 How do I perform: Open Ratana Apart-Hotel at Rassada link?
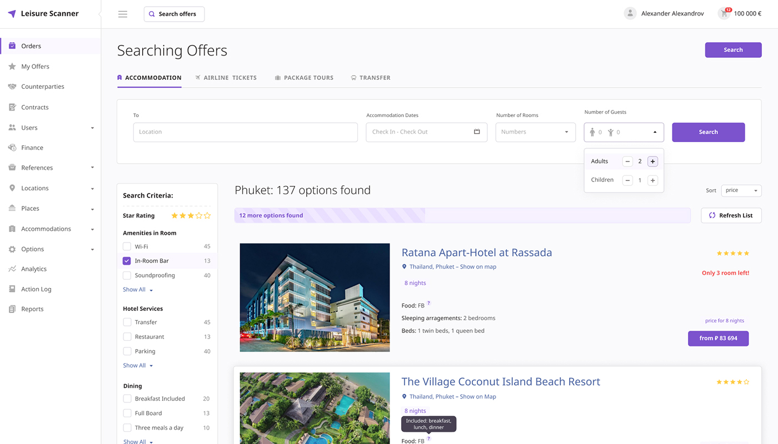pos(477,253)
